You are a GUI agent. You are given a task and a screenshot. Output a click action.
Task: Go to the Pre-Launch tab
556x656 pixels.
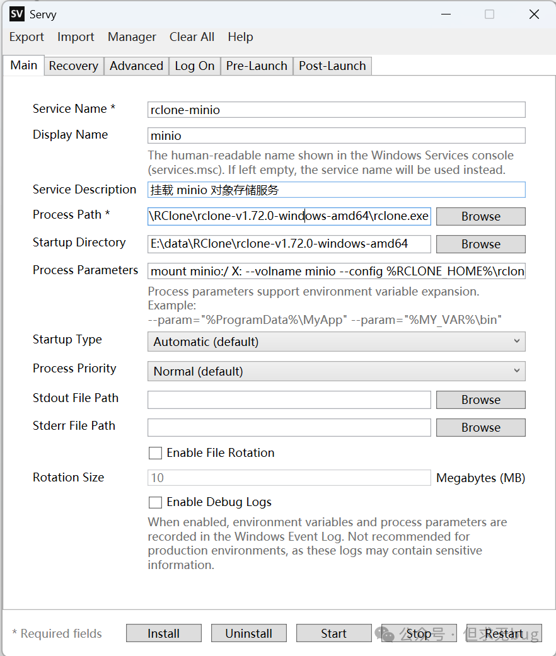click(257, 66)
